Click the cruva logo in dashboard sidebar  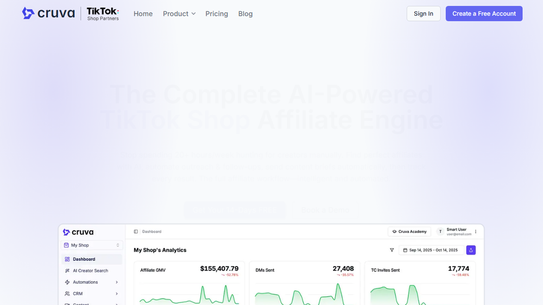(78, 232)
